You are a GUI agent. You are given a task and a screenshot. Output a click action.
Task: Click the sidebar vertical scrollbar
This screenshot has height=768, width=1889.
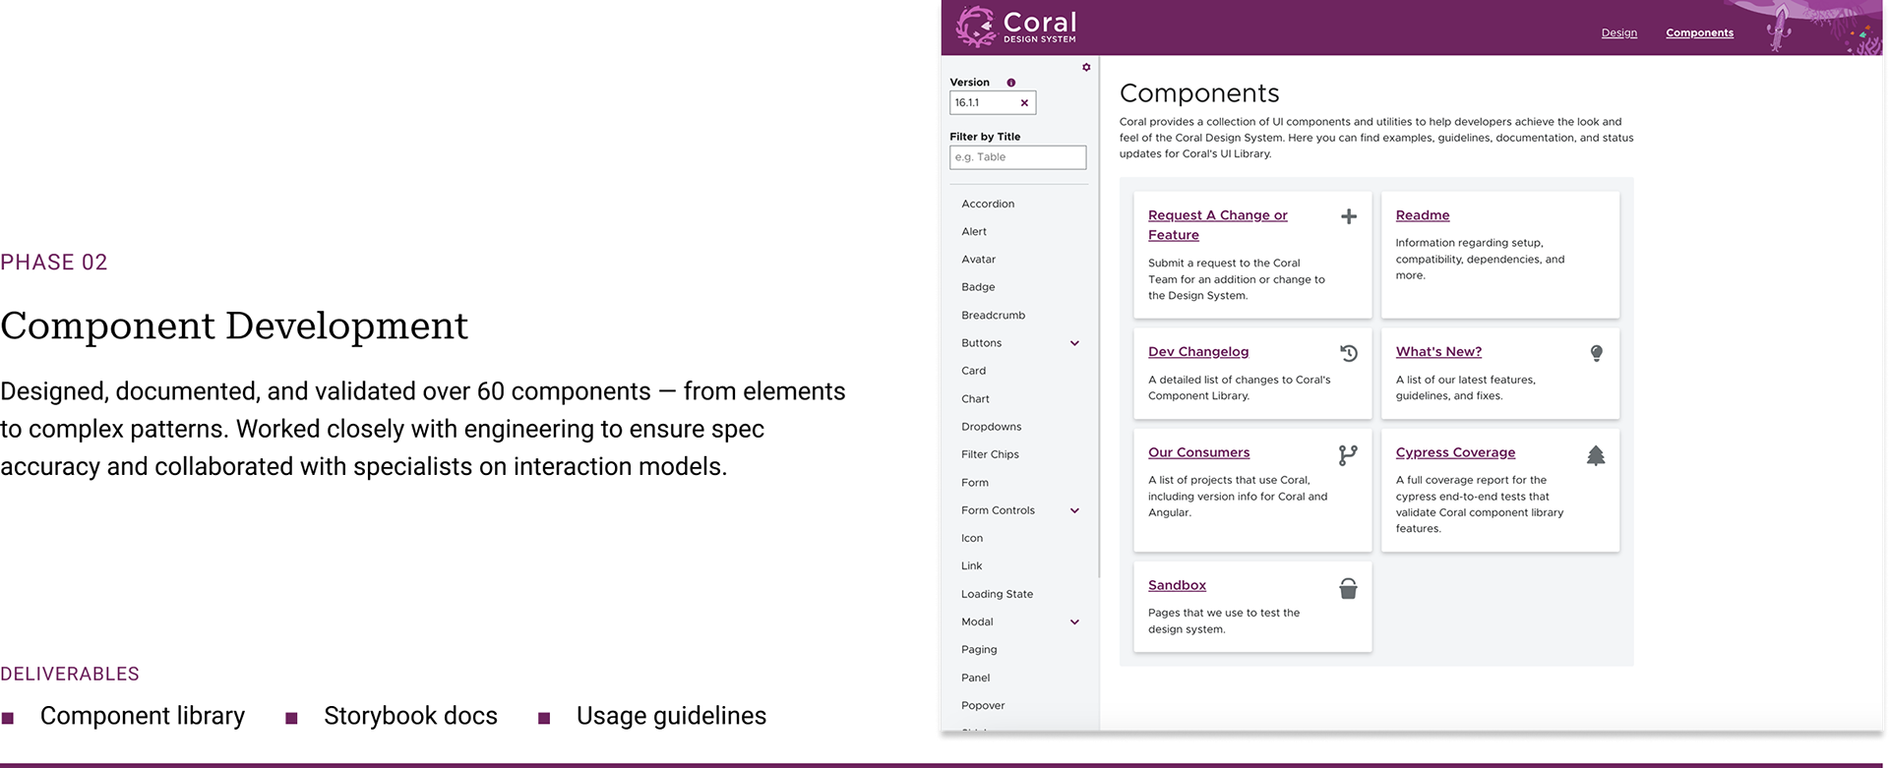point(1098,315)
